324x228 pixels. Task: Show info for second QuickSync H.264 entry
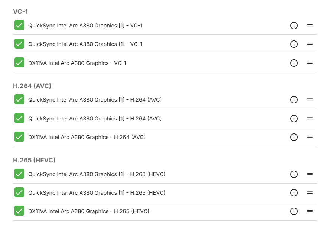[294, 119]
